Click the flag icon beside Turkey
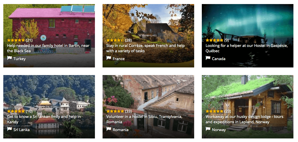Viewport: 298px width, 142px height. point(9,58)
